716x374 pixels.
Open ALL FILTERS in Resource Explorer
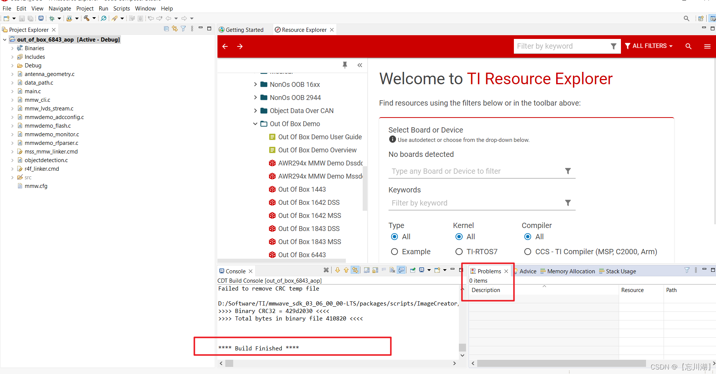tap(649, 46)
